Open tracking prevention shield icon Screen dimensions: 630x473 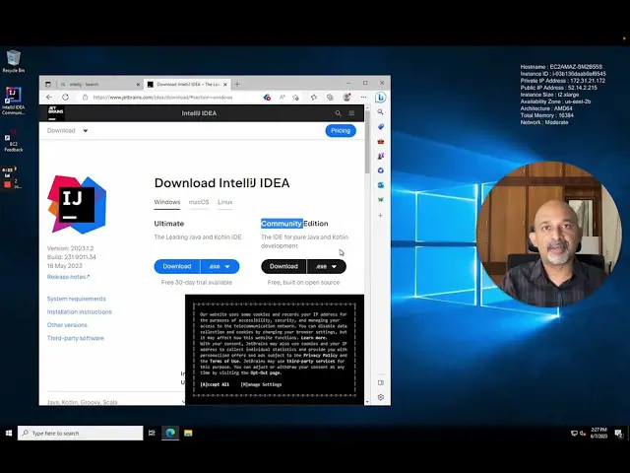click(267, 98)
